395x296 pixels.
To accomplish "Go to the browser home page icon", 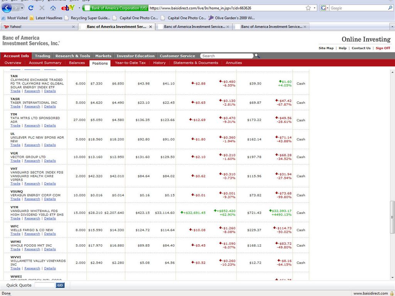I will click(x=53, y=8).
